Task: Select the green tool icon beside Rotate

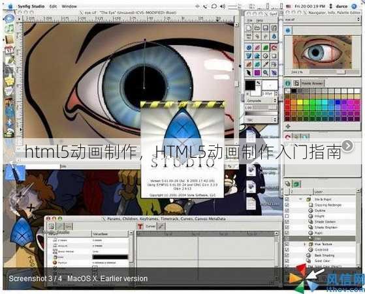Action: tap(265, 48)
